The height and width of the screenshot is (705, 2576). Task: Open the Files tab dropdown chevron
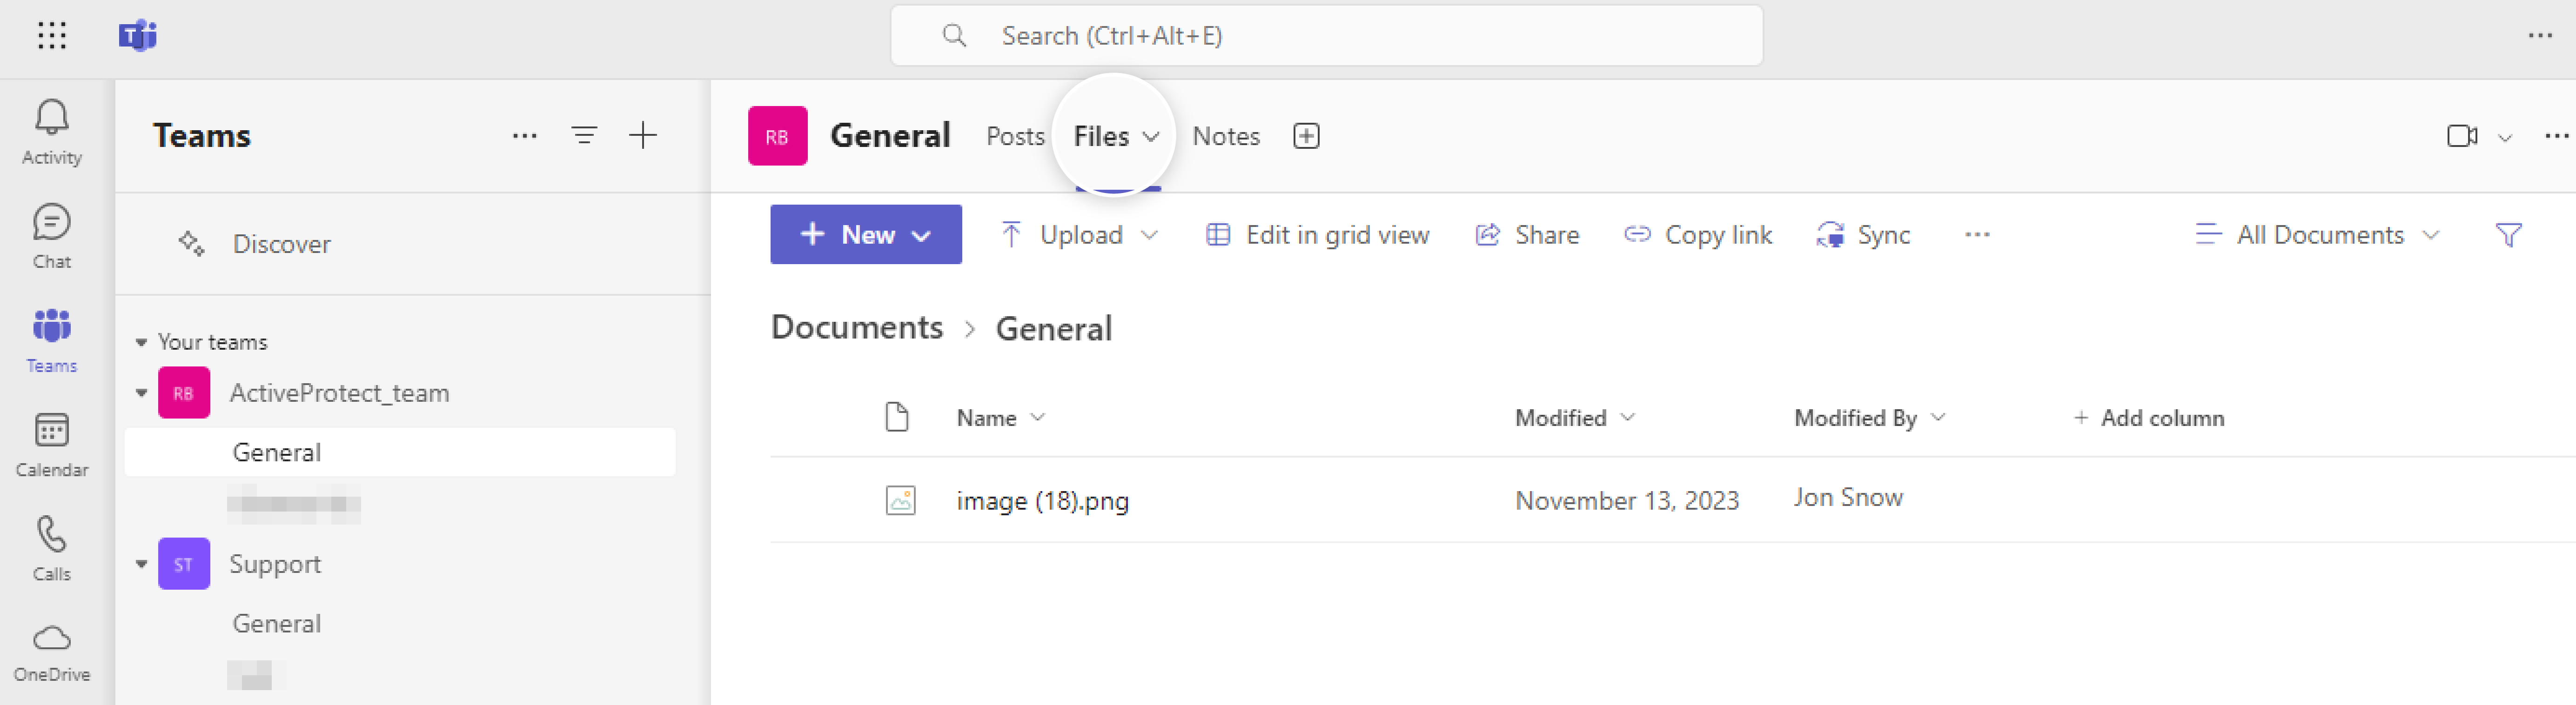point(1151,137)
